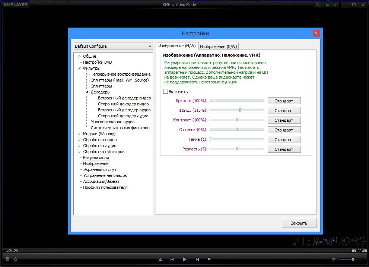Open the Default Configure dropdown
The height and width of the screenshot is (267, 369).
click(x=113, y=46)
